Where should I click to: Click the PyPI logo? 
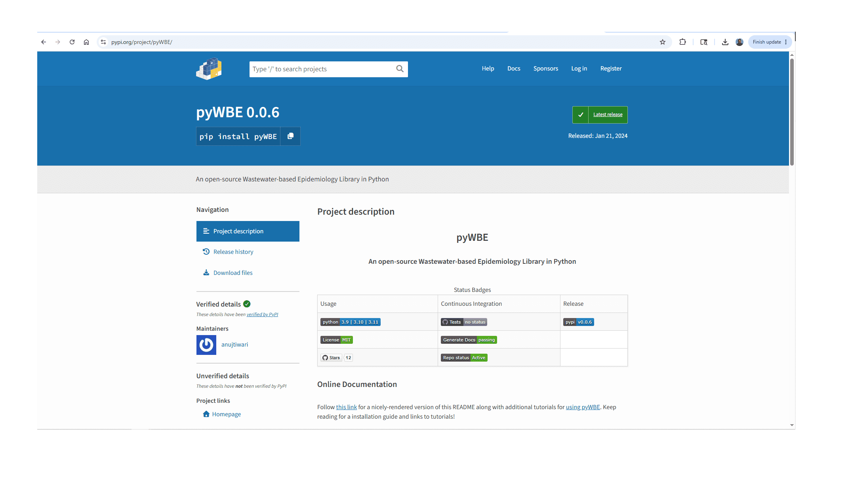(209, 69)
